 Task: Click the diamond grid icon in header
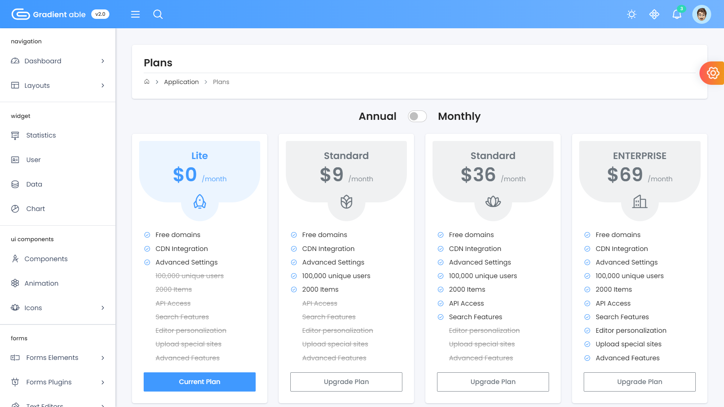coord(654,14)
